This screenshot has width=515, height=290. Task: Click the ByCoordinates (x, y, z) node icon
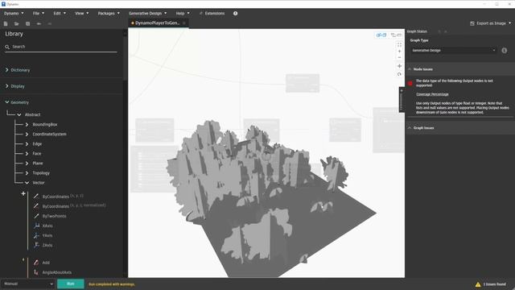click(x=36, y=197)
